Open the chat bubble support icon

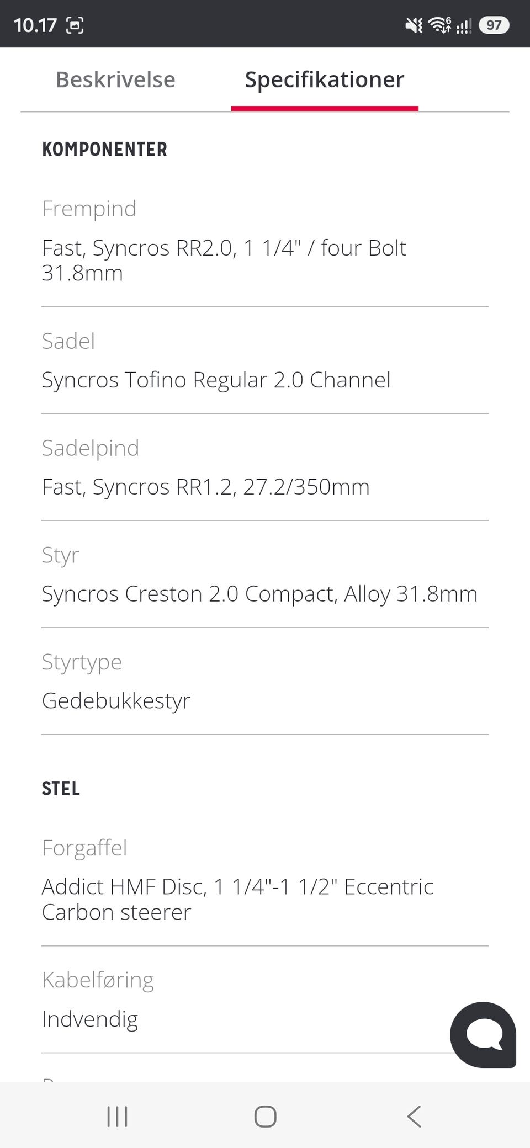(x=483, y=1034)
